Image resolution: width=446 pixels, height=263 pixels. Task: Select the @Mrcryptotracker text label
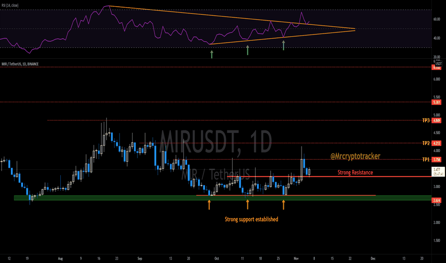(x=355, y=156)
